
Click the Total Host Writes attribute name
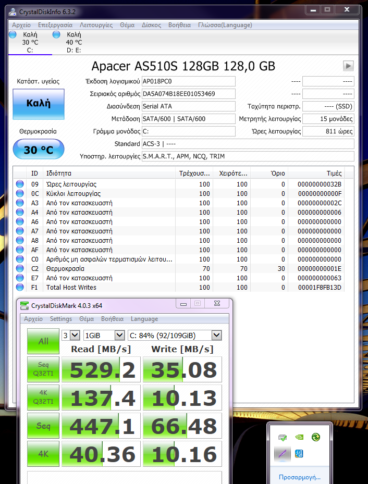tap(71, 288)
